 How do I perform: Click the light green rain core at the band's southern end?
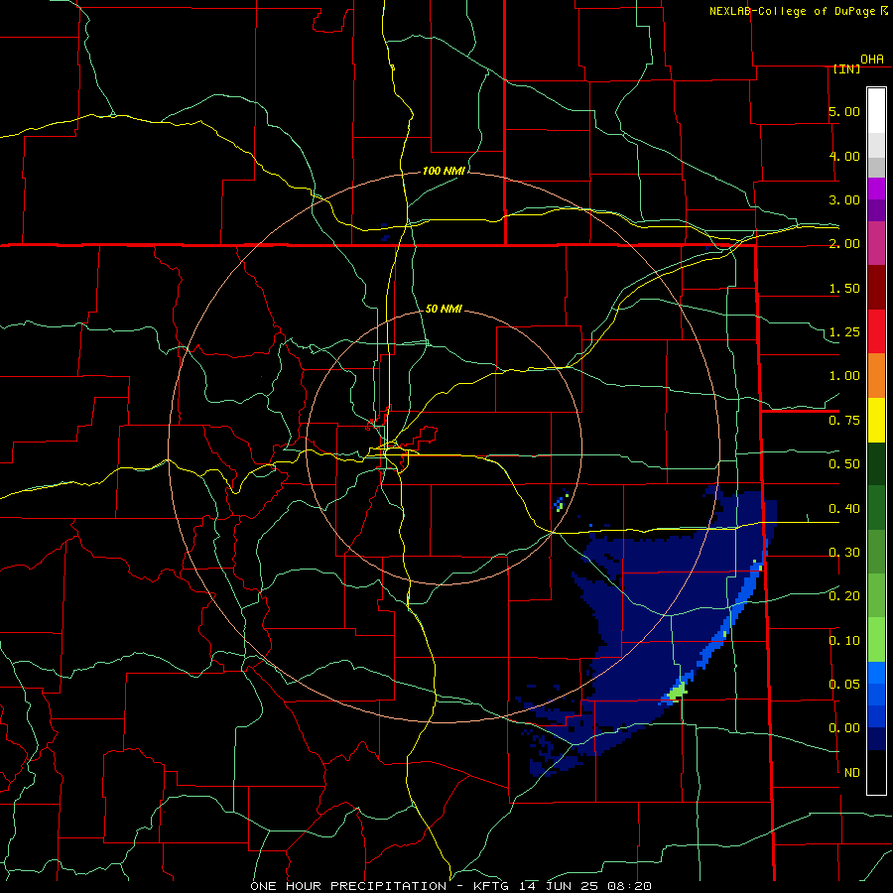click(678, 692)
